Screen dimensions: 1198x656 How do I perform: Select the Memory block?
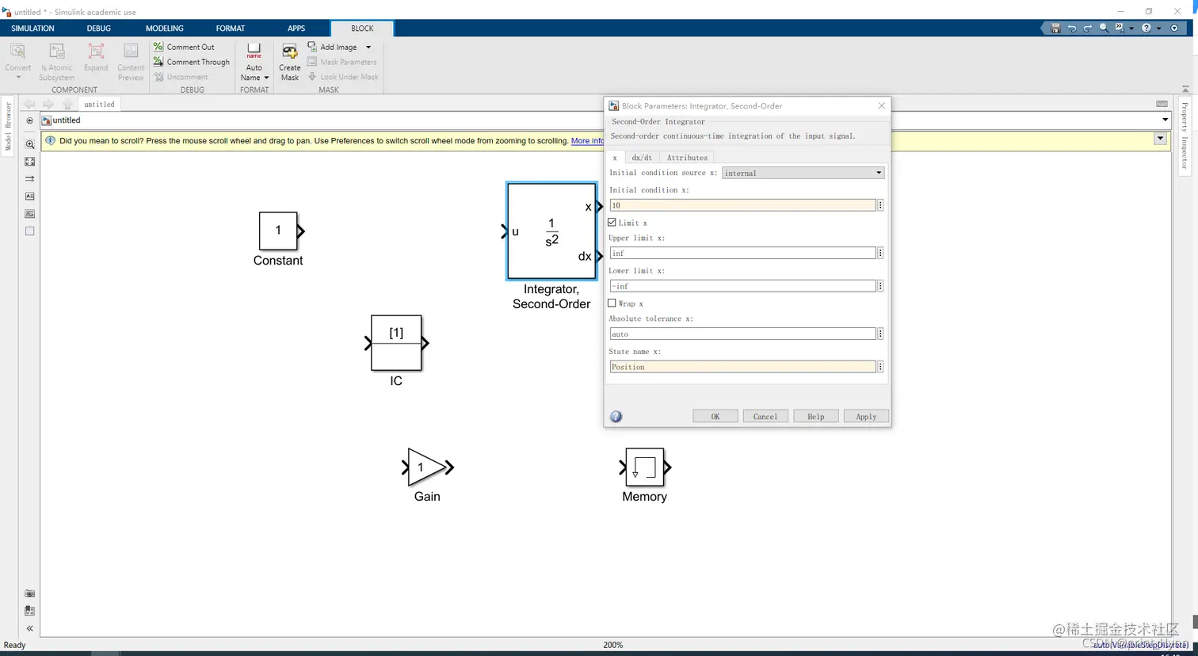(x=644, y=467)
